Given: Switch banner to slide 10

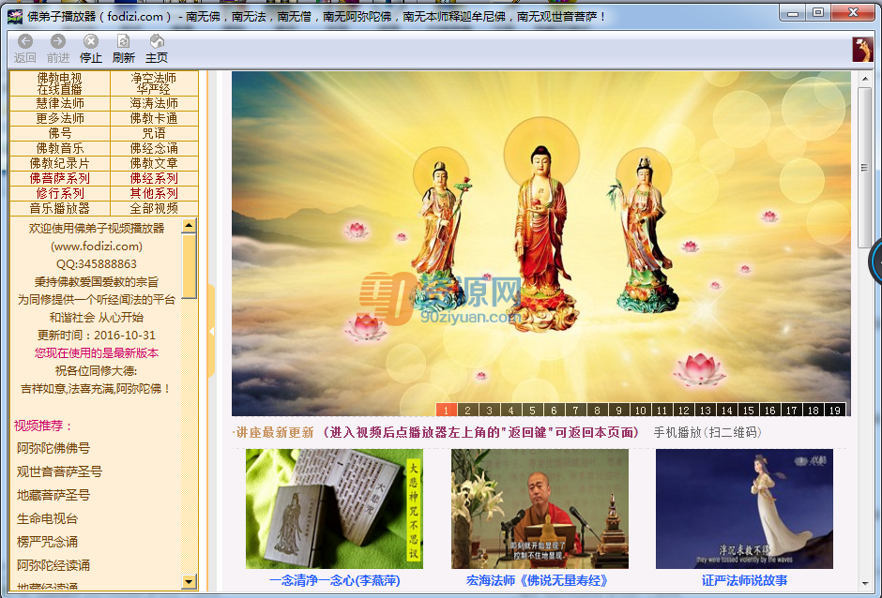Looking at the screenshot, I should click(x=641, y=411).
